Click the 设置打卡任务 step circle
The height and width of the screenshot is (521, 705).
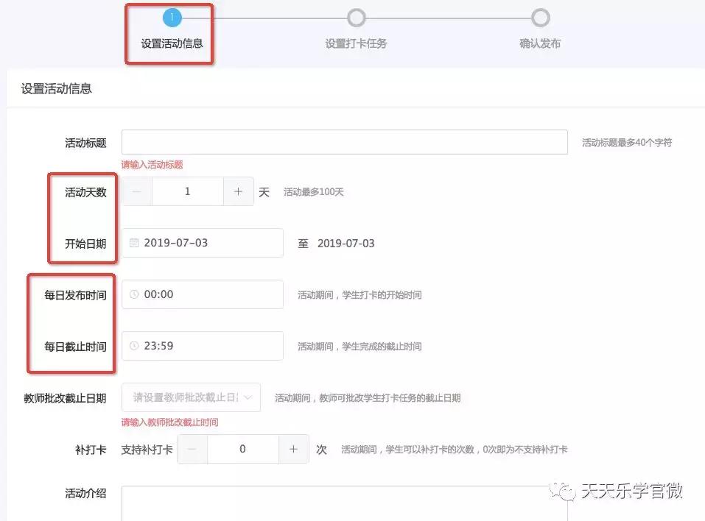pos(357,17)
